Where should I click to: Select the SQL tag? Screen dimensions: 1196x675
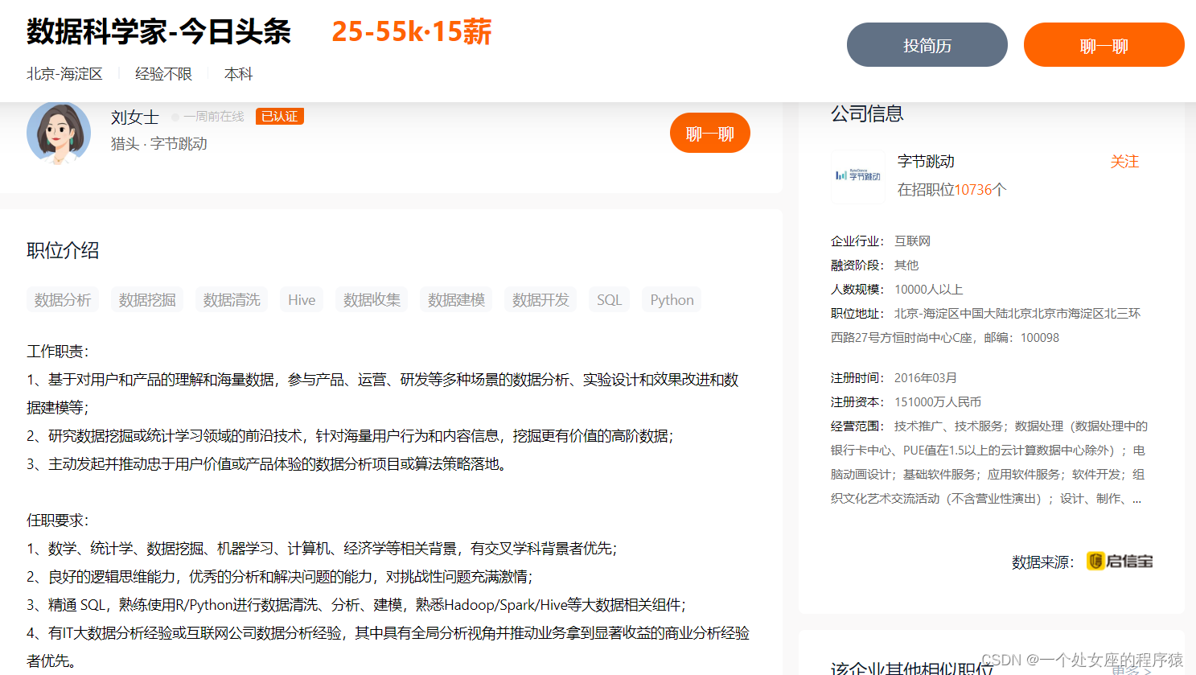[x=609, y=300]
